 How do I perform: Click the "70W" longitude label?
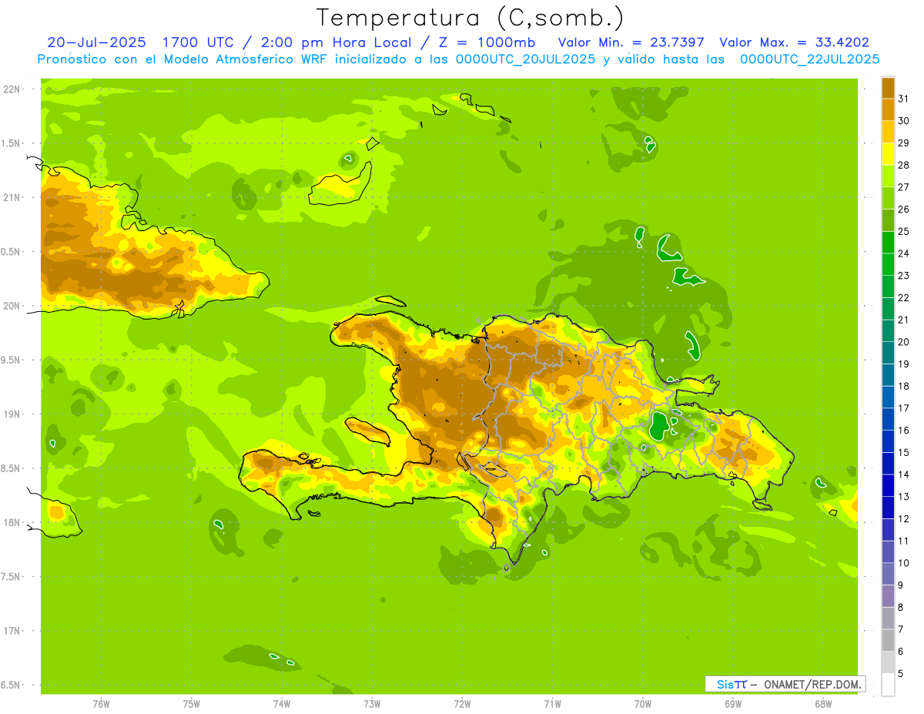coord(643,704)
